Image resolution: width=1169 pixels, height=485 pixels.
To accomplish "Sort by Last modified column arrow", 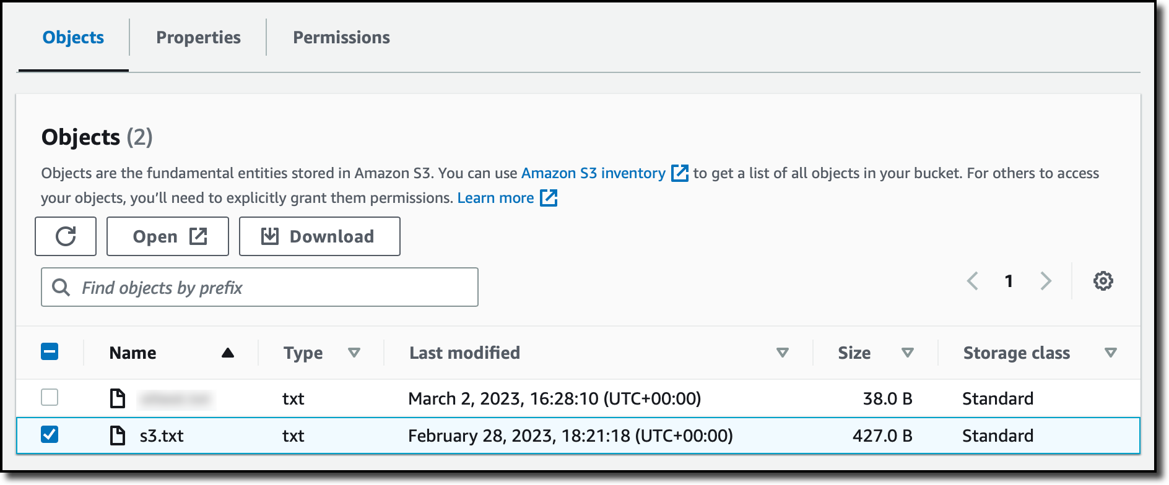I will point(783,353).
